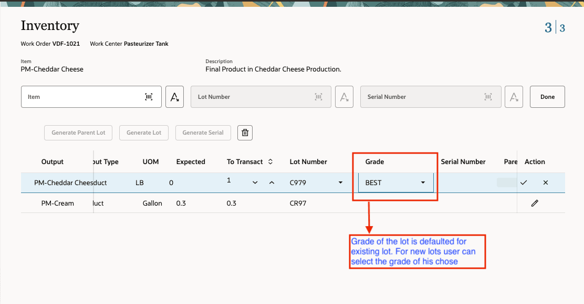Cancel the row edit using the X icon

point(545,183)
